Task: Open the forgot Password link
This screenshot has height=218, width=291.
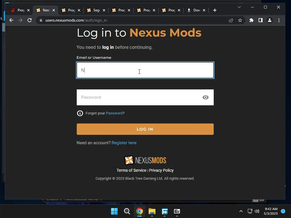Action: click(114, 113)
